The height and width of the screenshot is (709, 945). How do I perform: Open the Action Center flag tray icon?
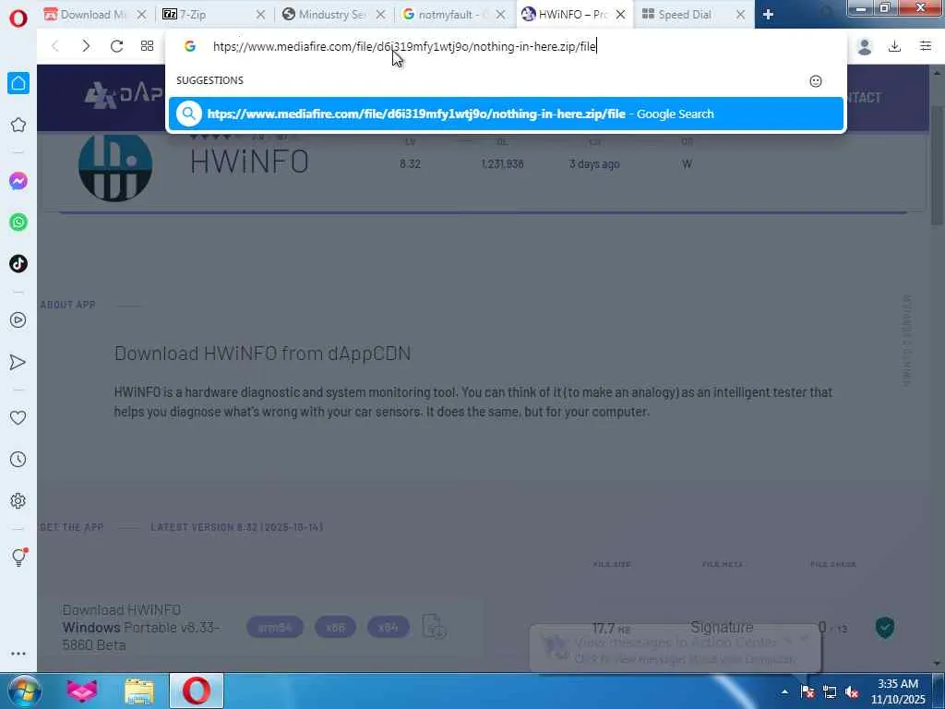tap(807, 691)
